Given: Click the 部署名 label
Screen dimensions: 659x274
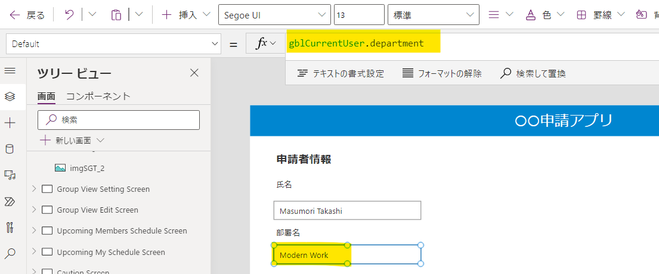Looking at the screenshot, I should point(288,232).
